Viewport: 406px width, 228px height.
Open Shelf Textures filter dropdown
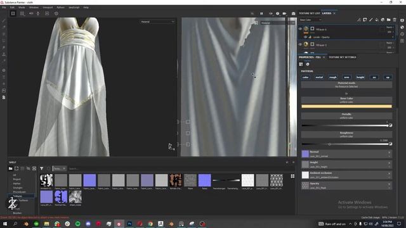tap(60, 168)
